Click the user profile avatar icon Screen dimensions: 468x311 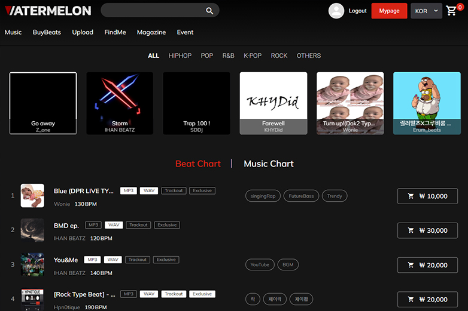(x=336, y=11)
